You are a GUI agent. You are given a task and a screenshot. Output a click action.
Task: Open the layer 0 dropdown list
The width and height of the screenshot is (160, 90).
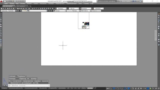click(x=34, y=11)
